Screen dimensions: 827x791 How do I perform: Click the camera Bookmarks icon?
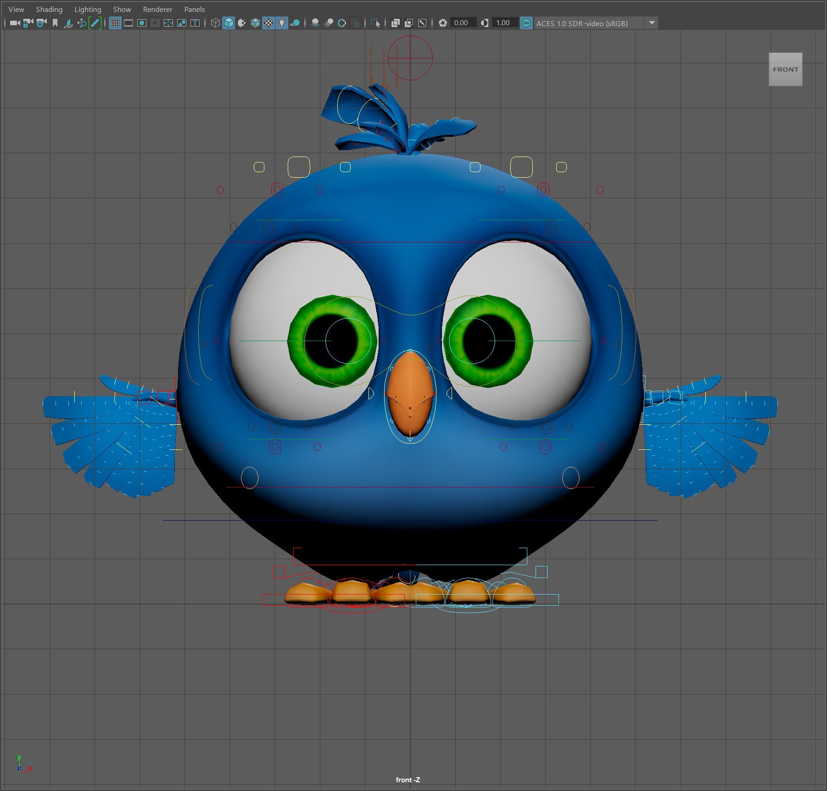(x=55, y=23)
